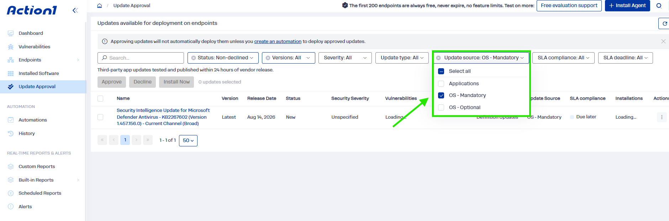
Task: Follow the create an automation link
Action: pos(278,42)
